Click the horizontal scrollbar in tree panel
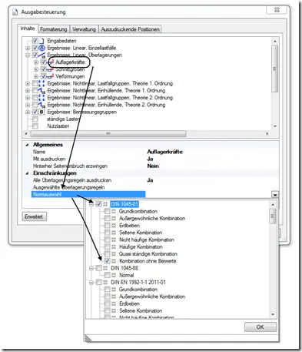 tap(108, 133)
